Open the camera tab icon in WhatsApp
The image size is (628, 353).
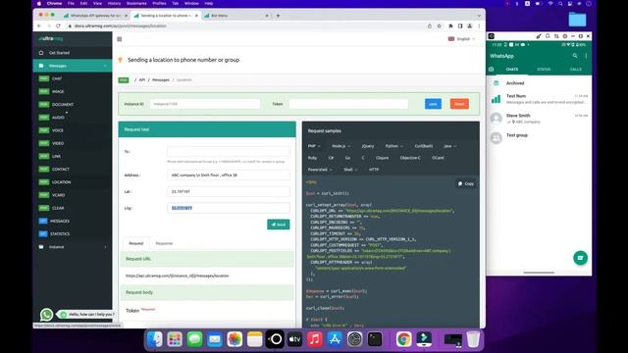pyautogui.click(x=491, y=70)
